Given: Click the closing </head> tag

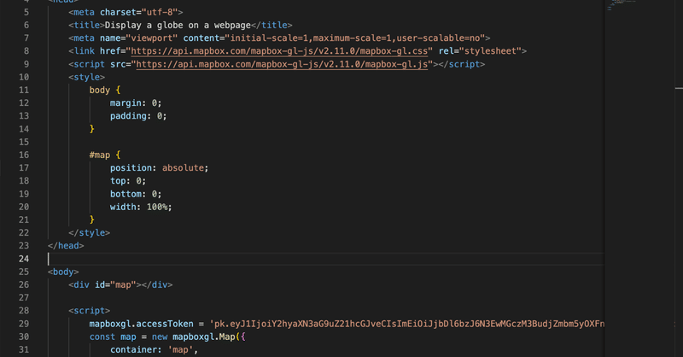Looking at the screenshot, I should pos(66,246).
